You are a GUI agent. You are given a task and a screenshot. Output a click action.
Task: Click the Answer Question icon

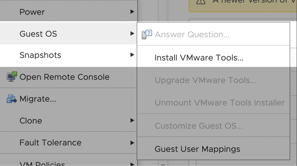coord(147,34)
